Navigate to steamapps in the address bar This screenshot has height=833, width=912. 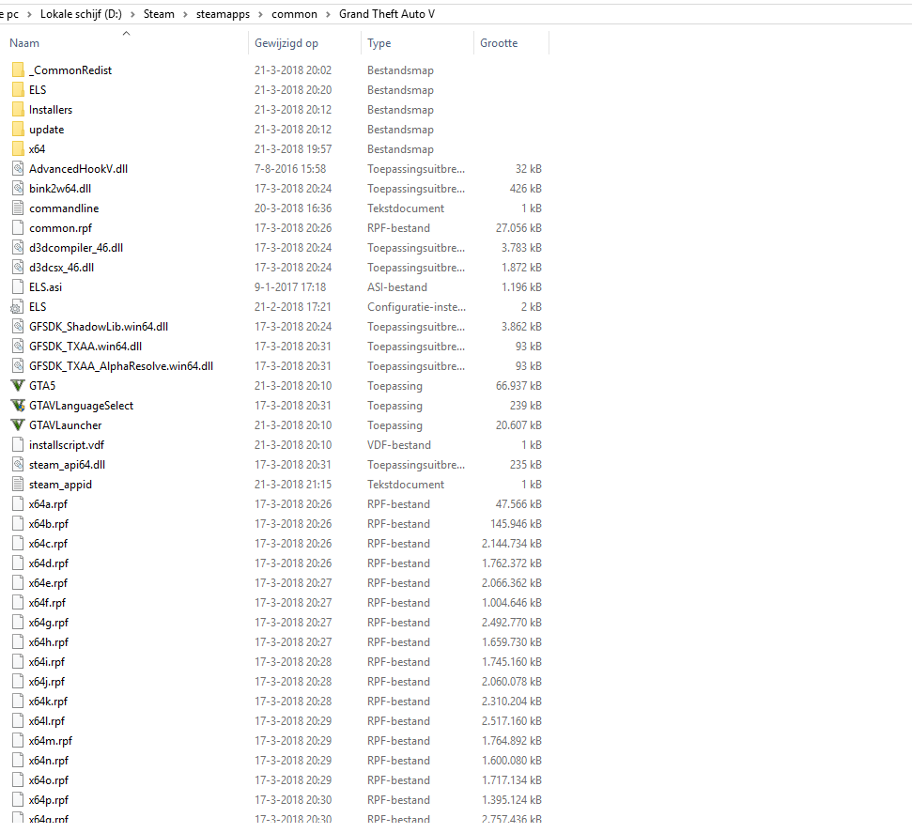223,14
